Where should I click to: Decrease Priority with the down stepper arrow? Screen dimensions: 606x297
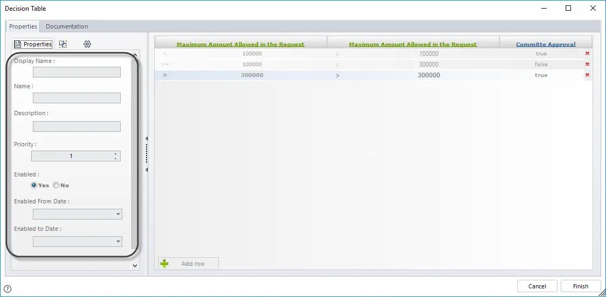(x=116, y=158)
